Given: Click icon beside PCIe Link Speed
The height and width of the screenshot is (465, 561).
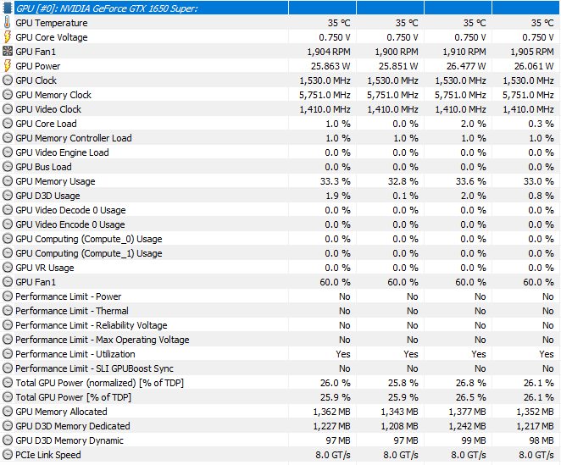Looking at the screenshot, I should (x=7, y=455).
